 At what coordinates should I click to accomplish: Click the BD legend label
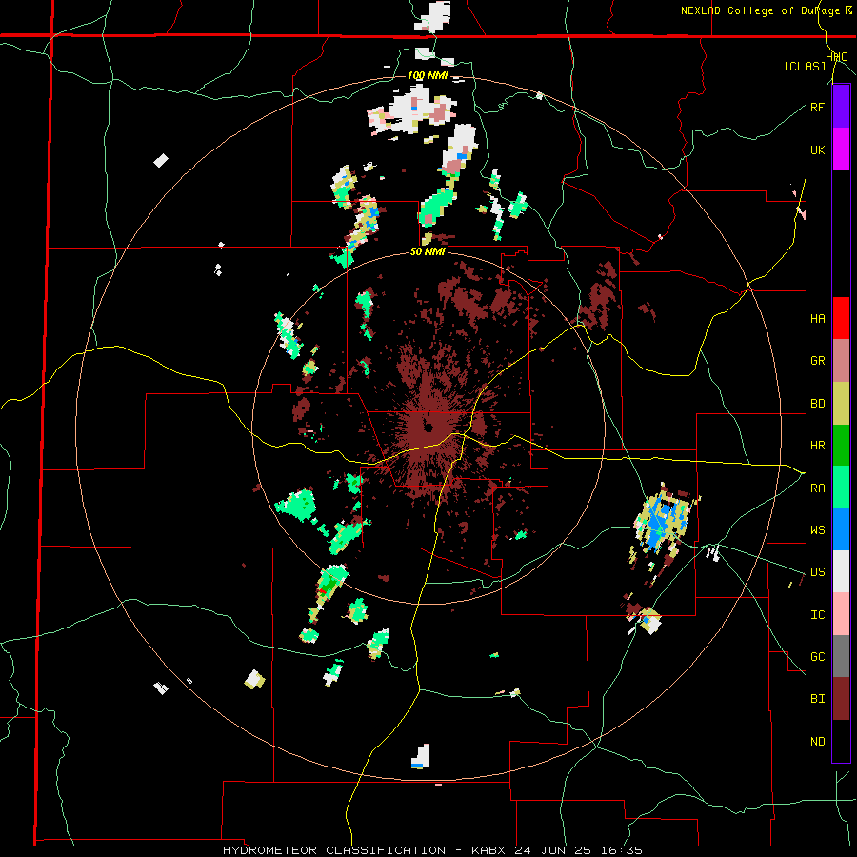pyautogui.click(x=817, y=404)
